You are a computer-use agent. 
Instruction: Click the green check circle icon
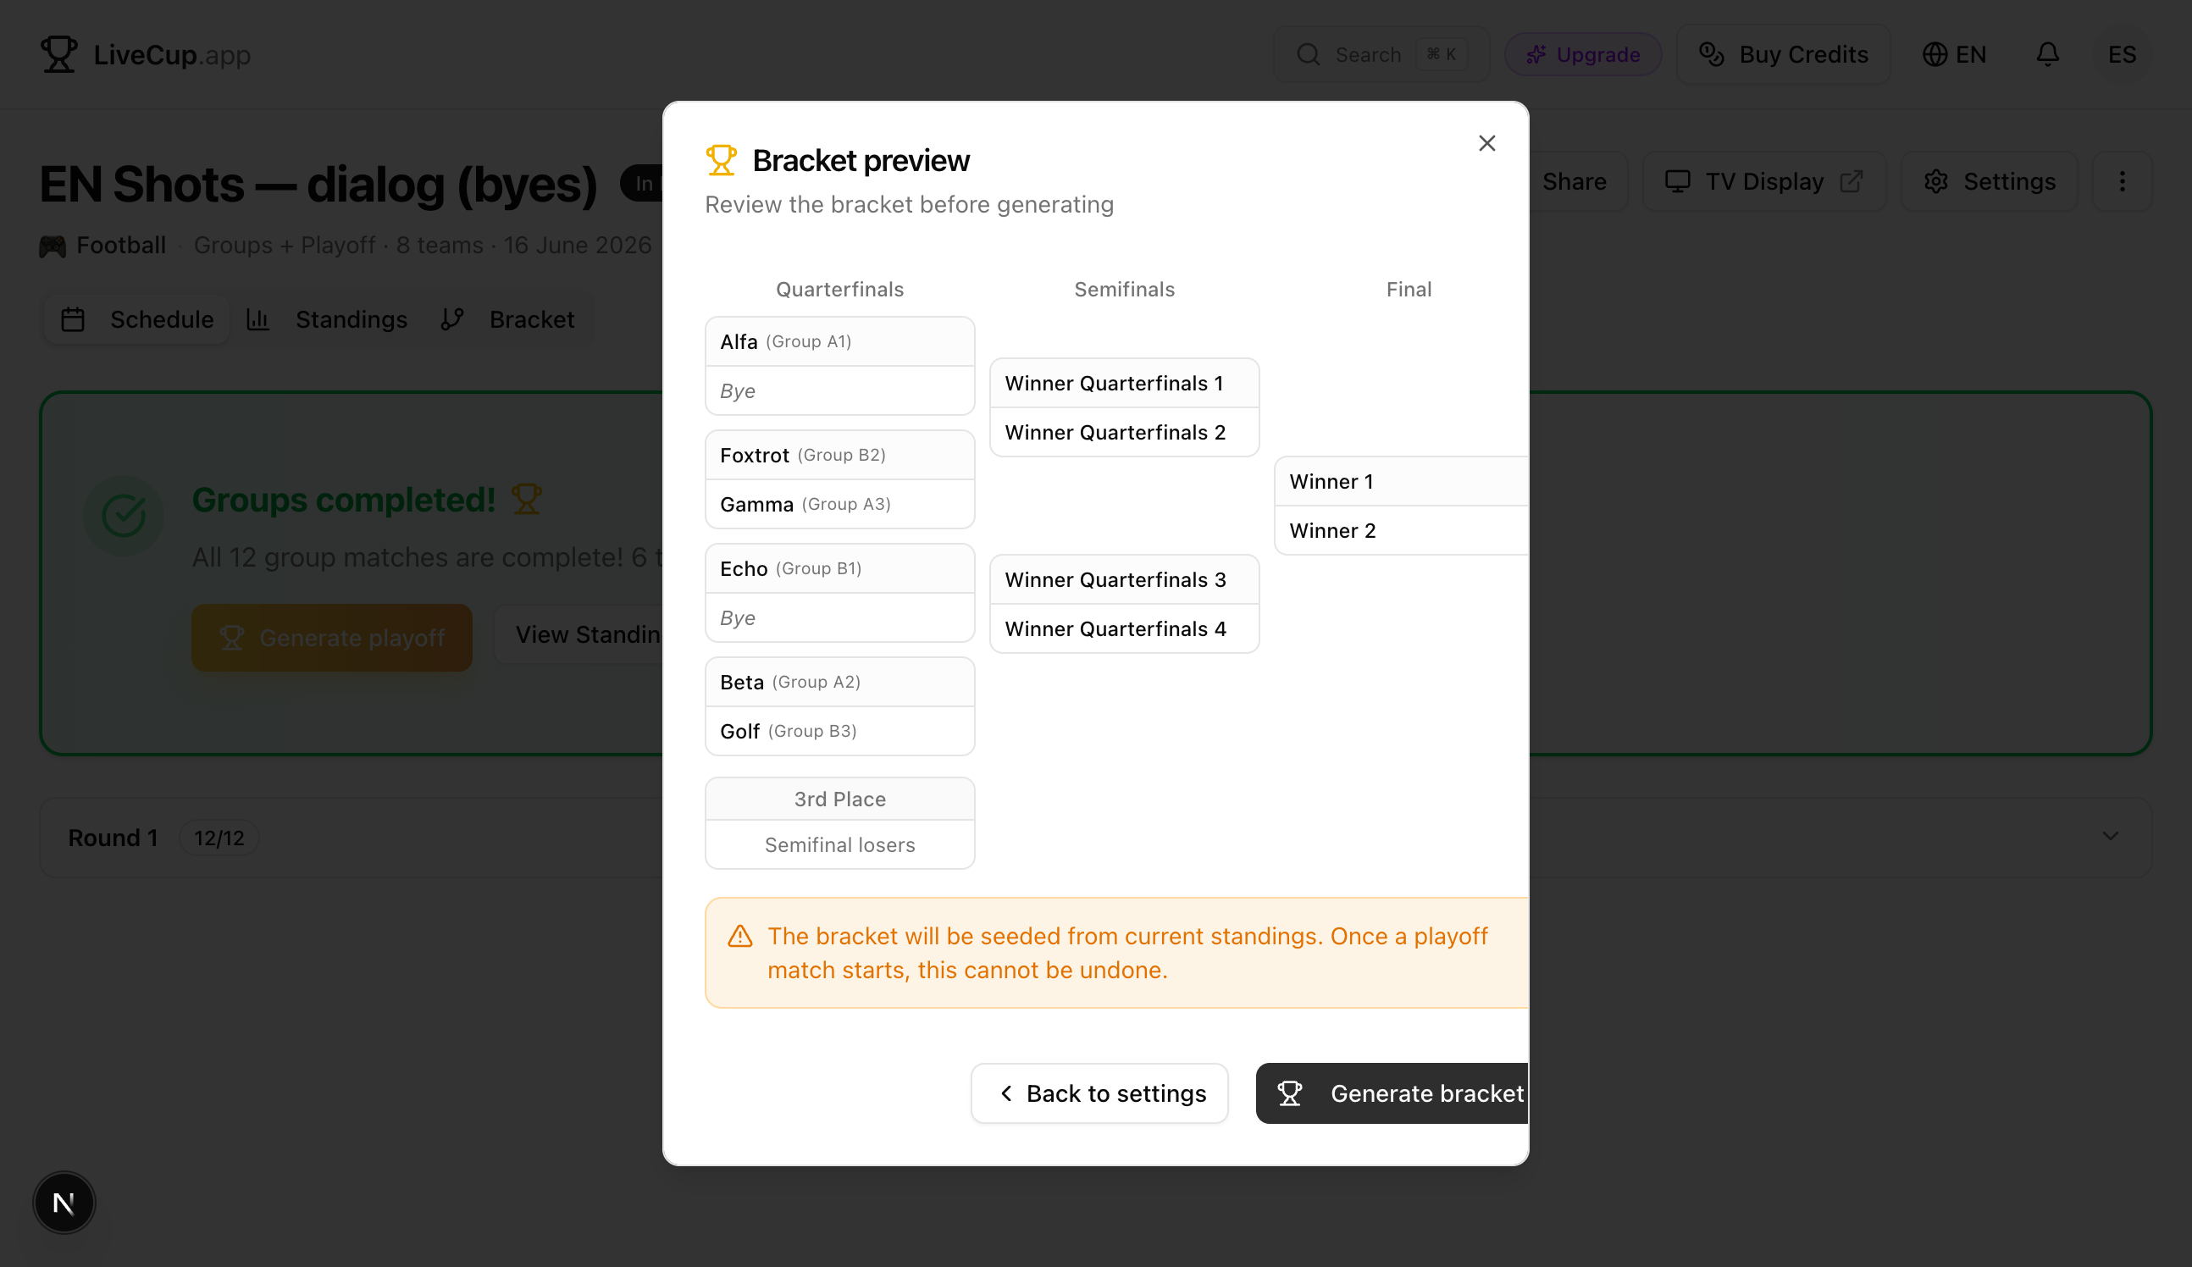(x=124, y=515)
